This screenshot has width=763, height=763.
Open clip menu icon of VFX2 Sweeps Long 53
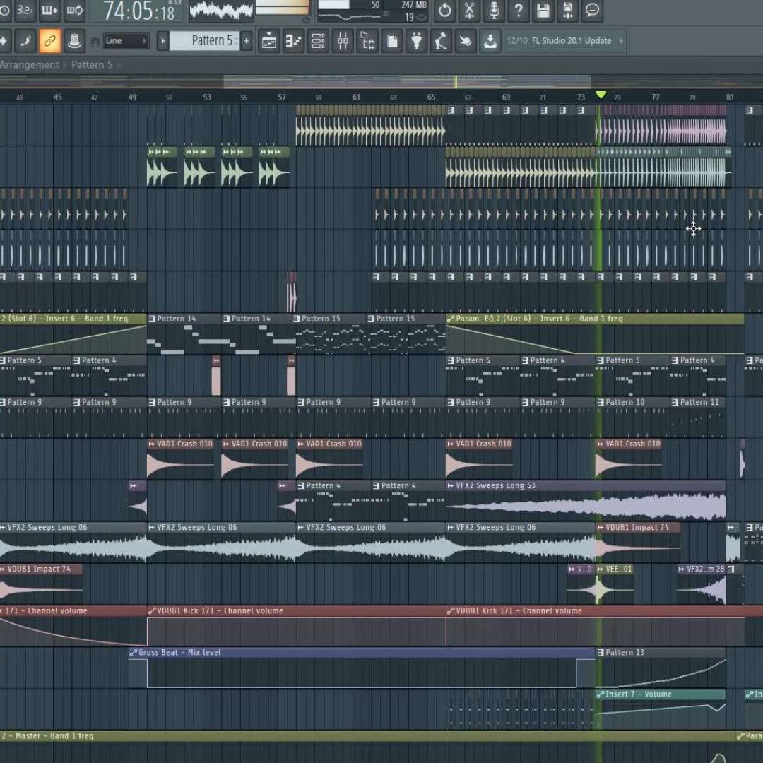pyautogui.click(x=451, y=485)
